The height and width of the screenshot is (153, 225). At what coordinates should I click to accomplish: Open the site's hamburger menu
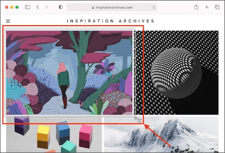(x=8, y=21)
